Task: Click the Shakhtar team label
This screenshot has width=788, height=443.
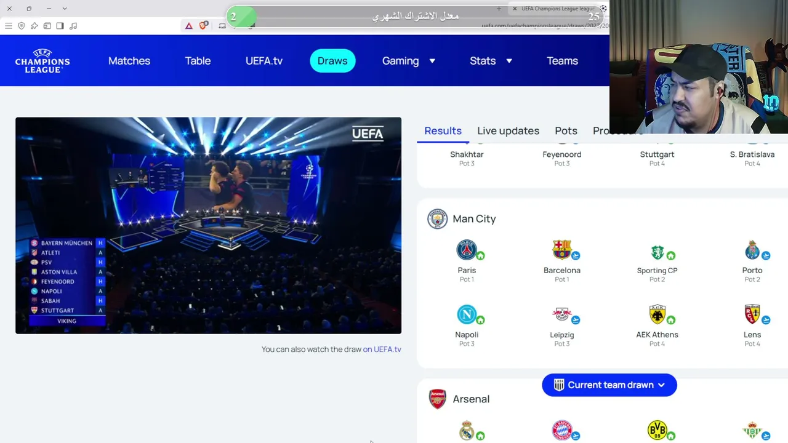Action: [x=467, y=154]
